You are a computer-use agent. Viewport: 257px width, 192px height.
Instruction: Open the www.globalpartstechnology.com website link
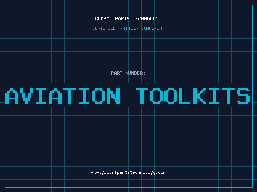point(128,172)
